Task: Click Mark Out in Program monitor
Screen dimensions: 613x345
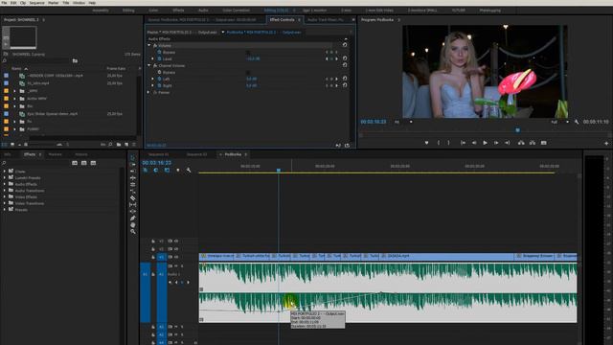Action: 448,143
